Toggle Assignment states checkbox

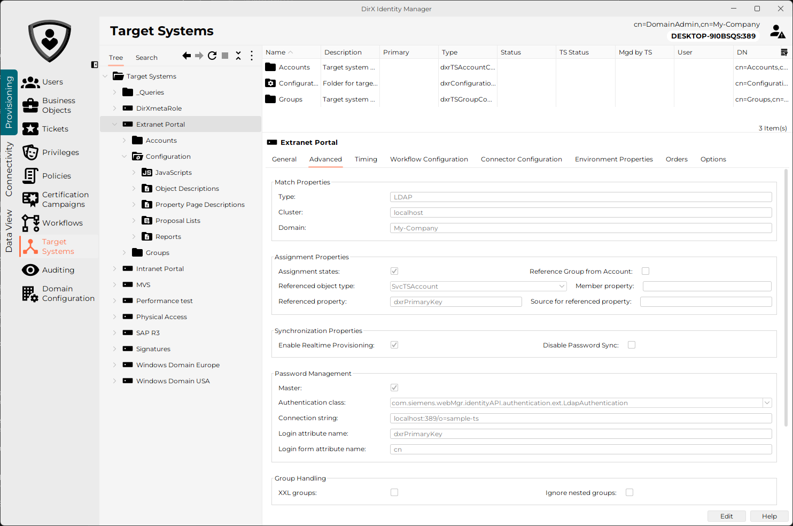point(394,271)
